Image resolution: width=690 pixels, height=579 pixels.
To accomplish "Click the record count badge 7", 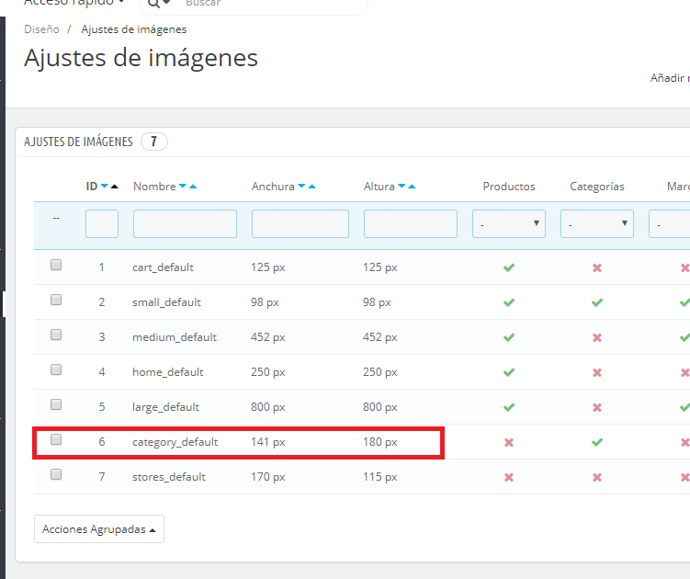I will point(154,142).
